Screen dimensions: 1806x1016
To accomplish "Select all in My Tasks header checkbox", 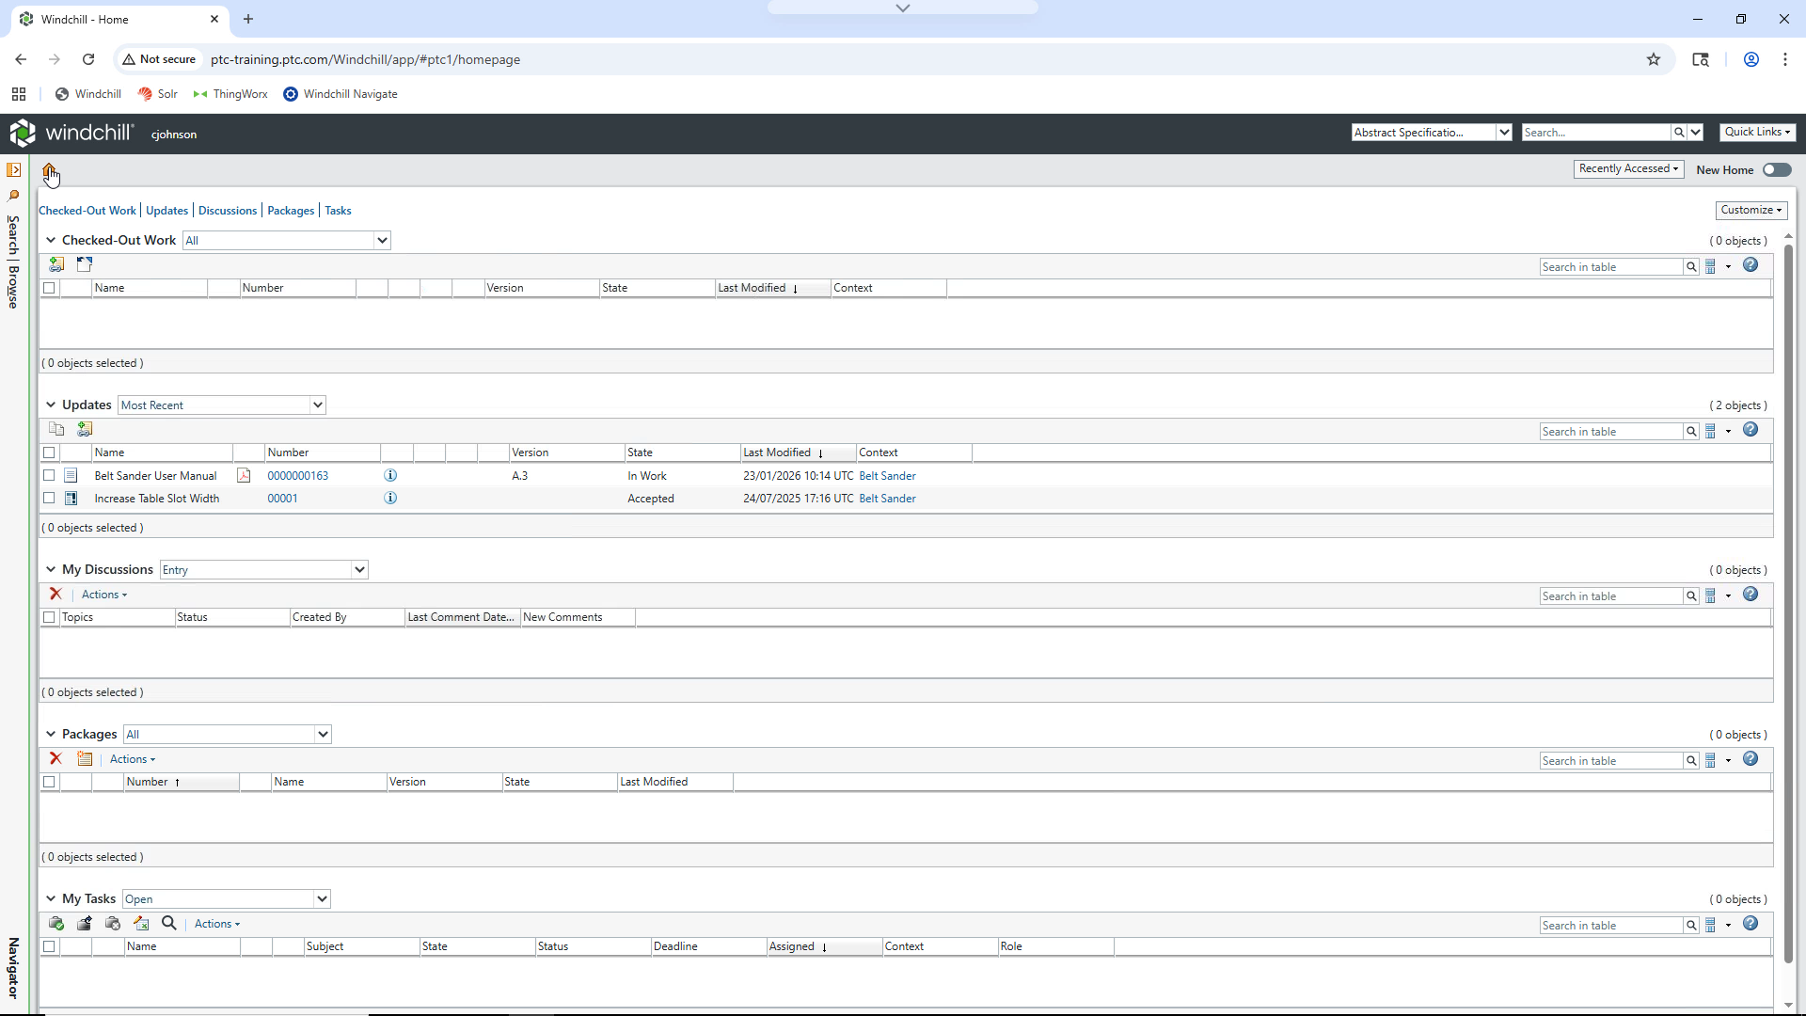I will [x=50, y=947].
